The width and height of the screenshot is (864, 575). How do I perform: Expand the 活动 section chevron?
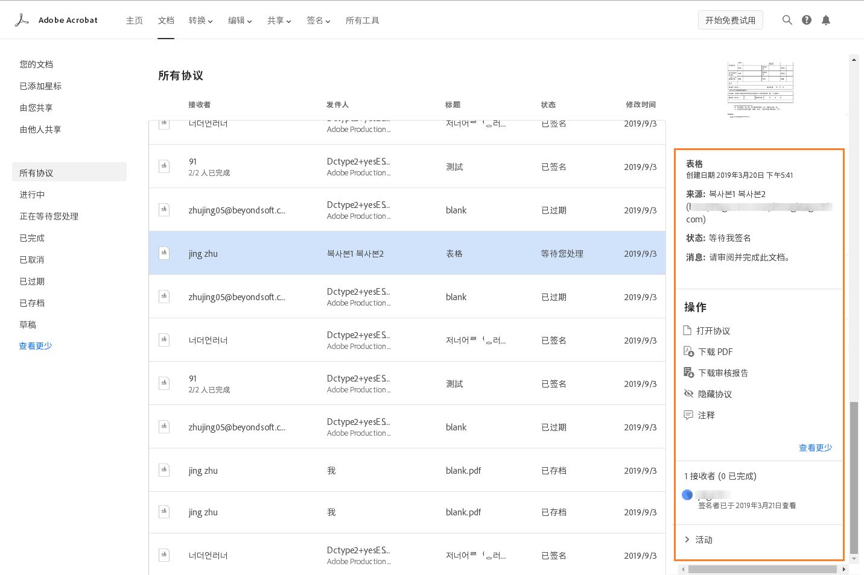687,539
